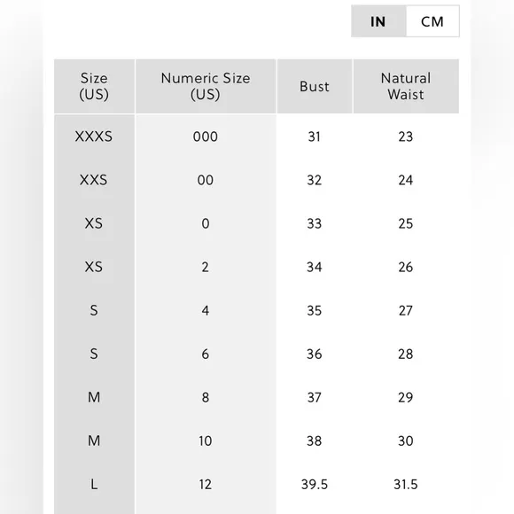Viewport: 514px width, 514px height.
Task: Click the Numeric Size (US) header
Action: 206,86
